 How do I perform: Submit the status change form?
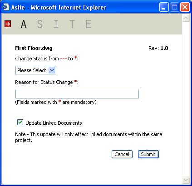[x=148, y=154]
